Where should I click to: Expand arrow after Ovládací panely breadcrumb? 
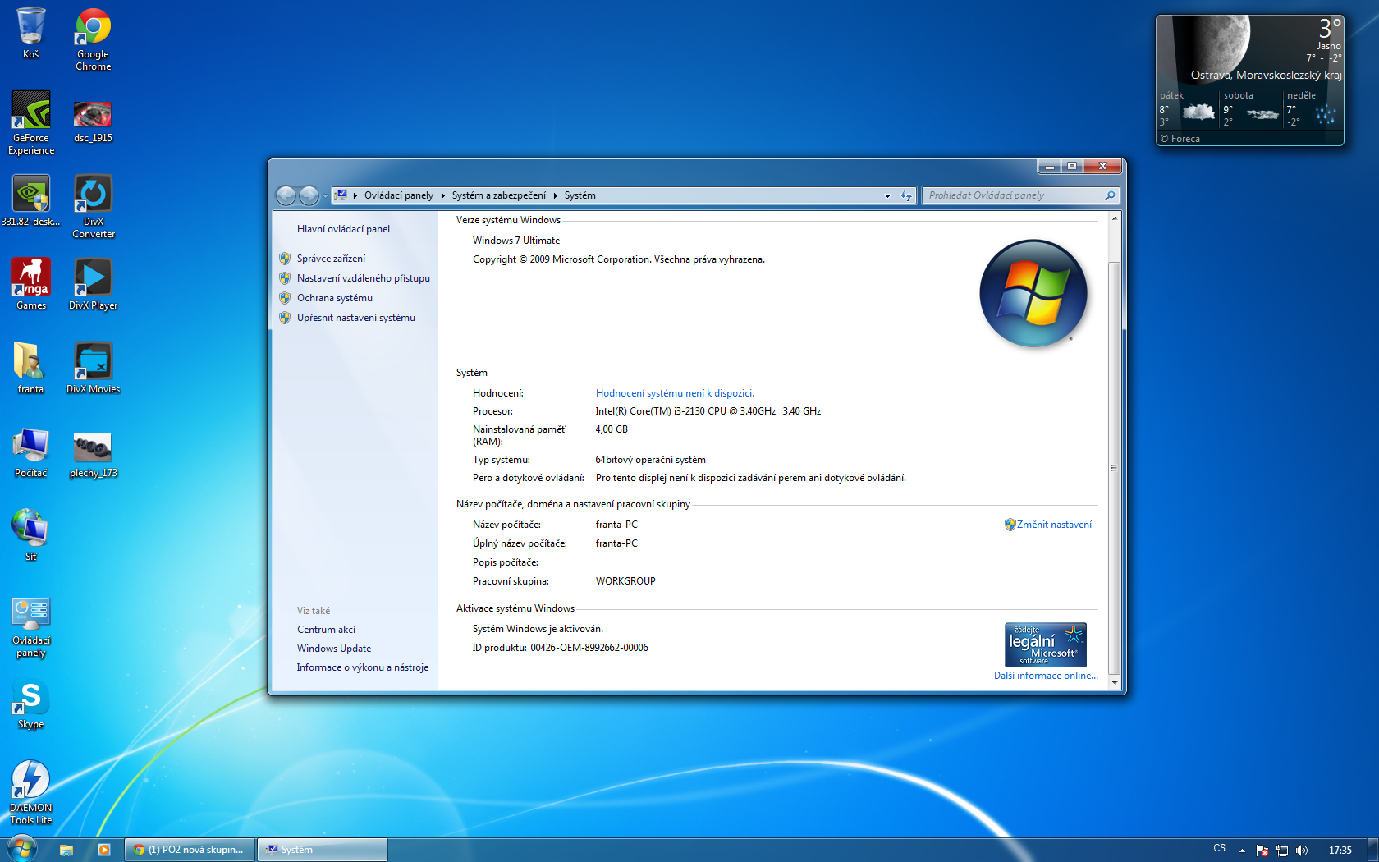[x=442, y=195]
